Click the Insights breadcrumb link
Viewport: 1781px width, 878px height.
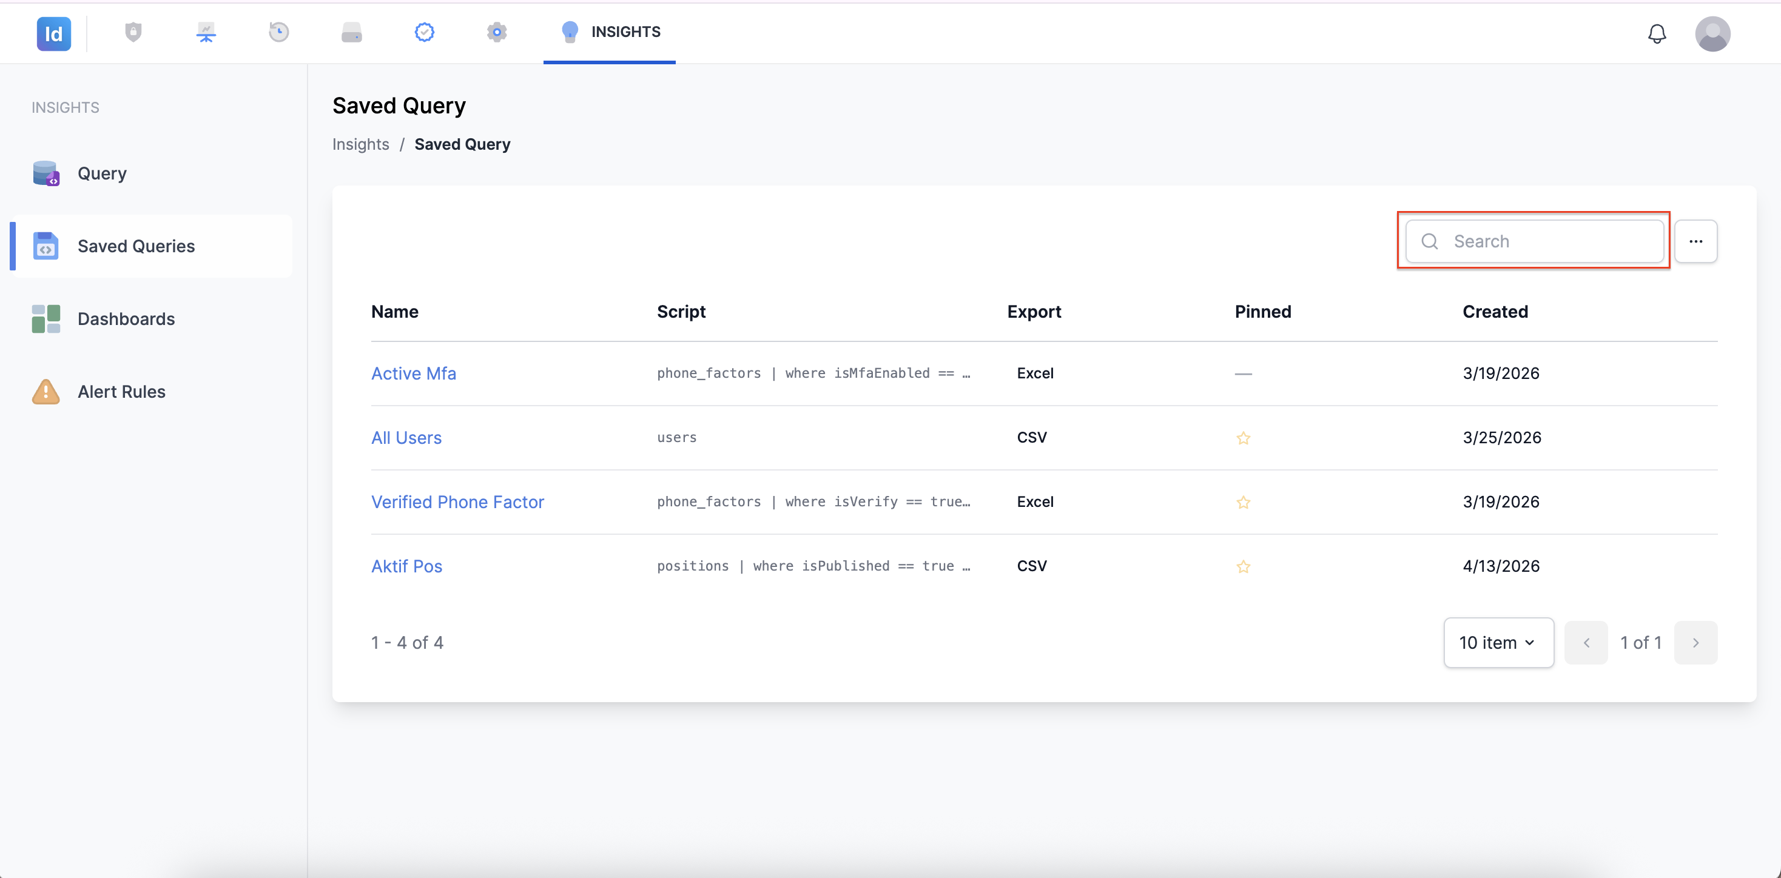pos(360,144)
